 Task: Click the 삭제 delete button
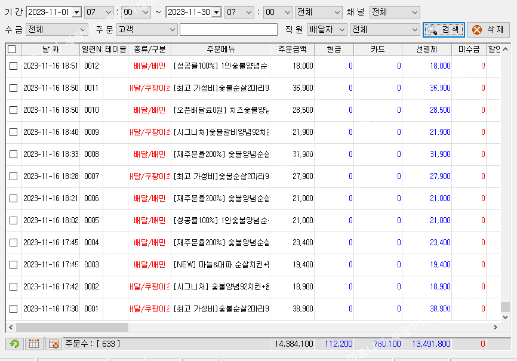coord(488,29)
